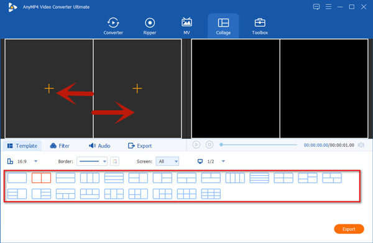
Task: Select two-left-stacked one-right template
Action: tap(138, 178)
